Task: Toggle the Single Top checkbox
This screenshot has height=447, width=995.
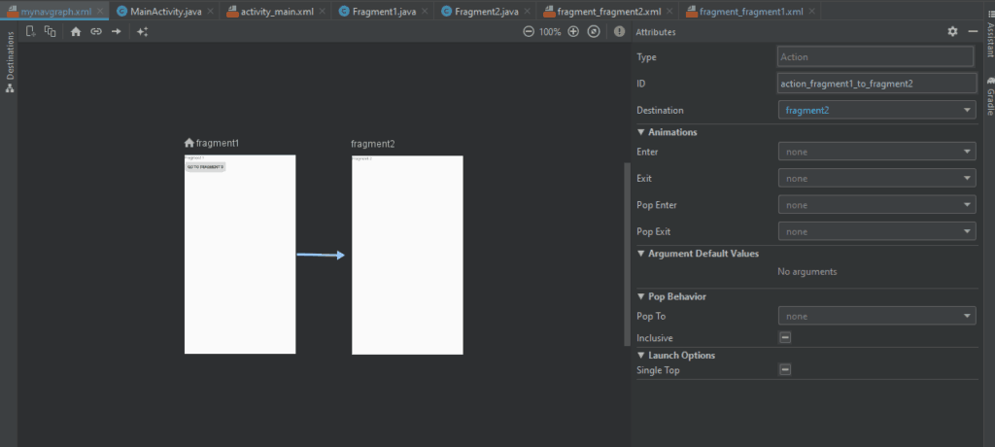Action: (785, 369)
